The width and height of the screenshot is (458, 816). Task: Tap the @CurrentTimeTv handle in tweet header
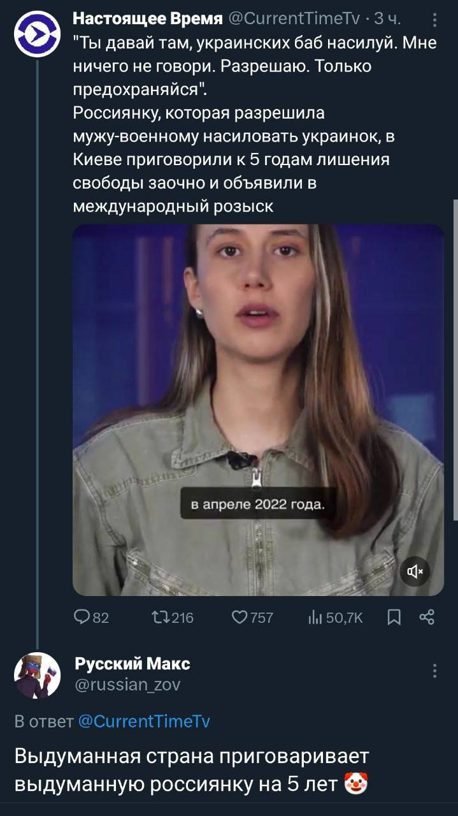point(294,20)
